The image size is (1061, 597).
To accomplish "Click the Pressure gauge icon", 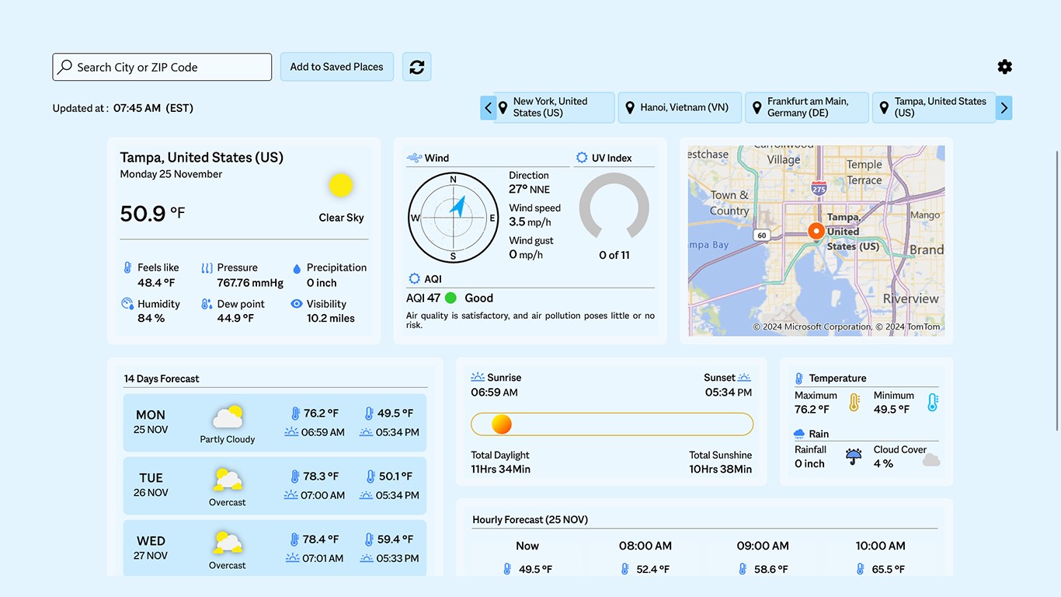I will pos(208,267).
